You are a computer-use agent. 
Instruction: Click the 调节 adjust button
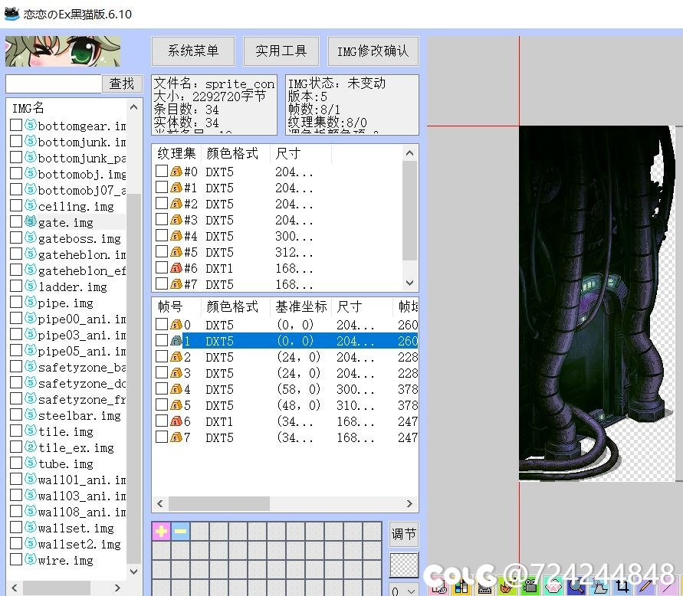click(403, 534)
